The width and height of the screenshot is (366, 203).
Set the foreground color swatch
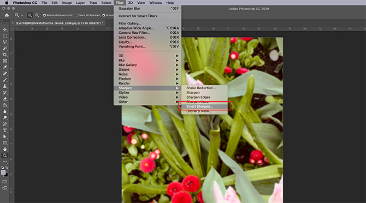click(x=3, y=173)
